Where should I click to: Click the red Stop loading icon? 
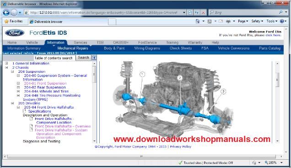pos(204,13)
